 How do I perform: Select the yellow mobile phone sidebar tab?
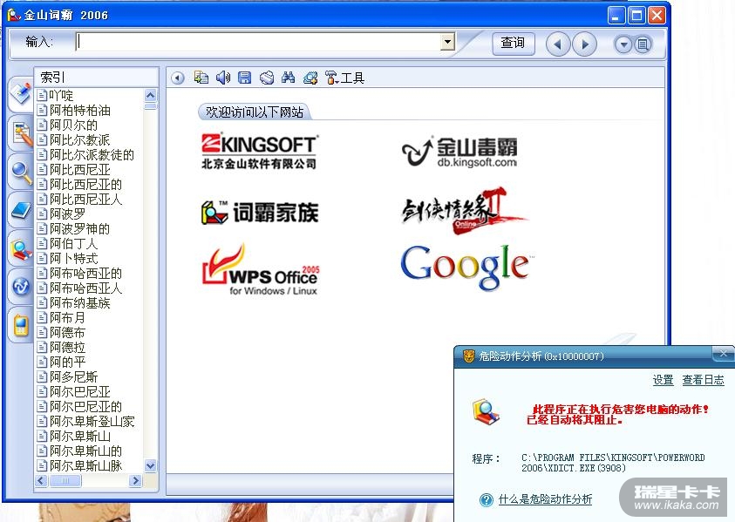coord(21,325)
